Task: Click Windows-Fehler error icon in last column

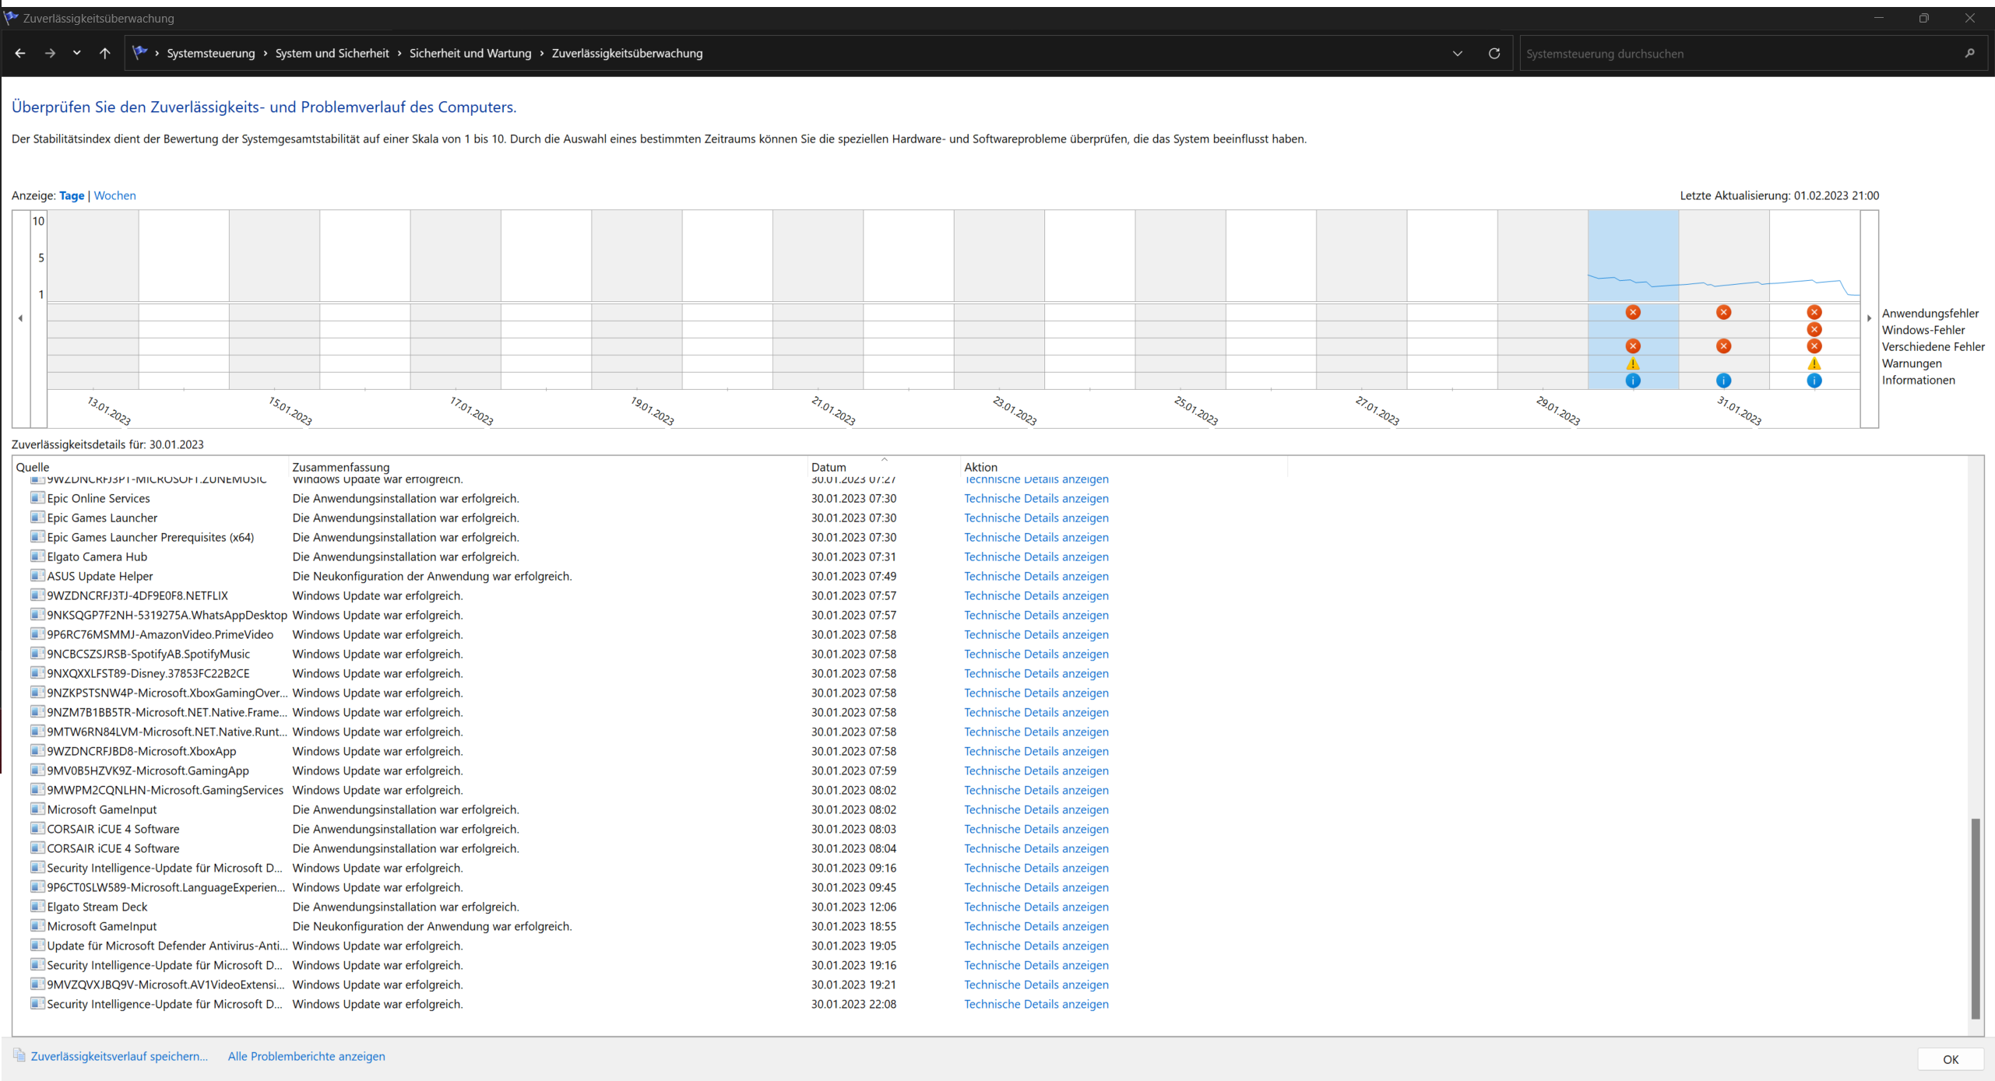Action: 1814,329
